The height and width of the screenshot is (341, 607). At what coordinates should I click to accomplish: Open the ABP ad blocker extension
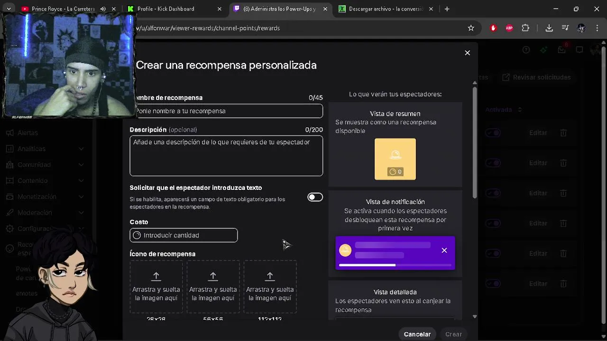click(509, 28)
